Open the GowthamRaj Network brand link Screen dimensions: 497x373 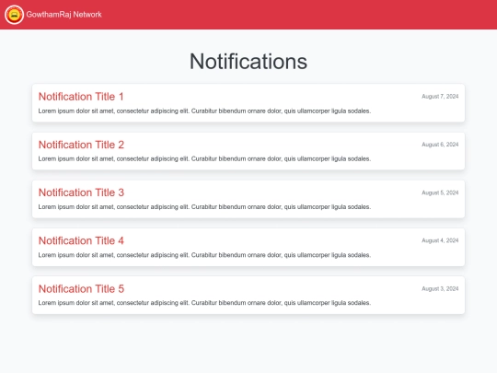pyautogui.click(x=53, y=15)
